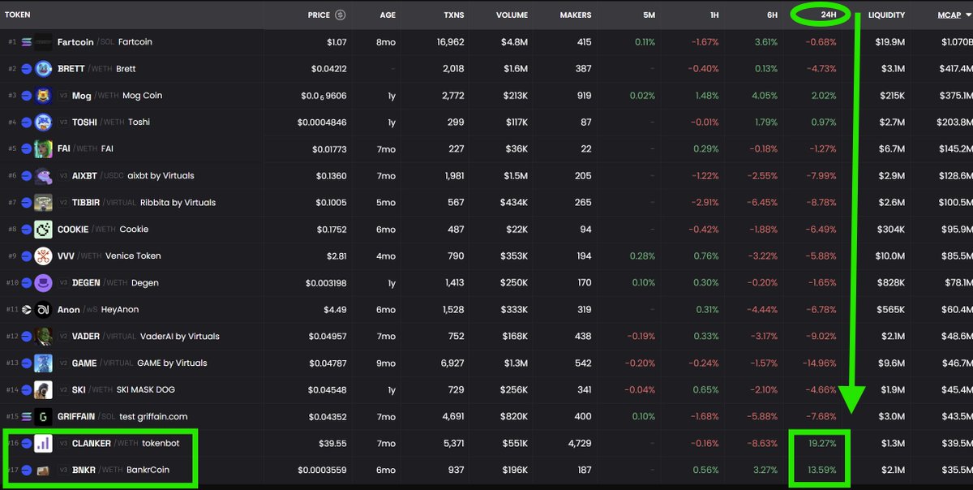Click Anon price $4.49
This screenshot has height=490, width=973.
(x=336, y=310)
